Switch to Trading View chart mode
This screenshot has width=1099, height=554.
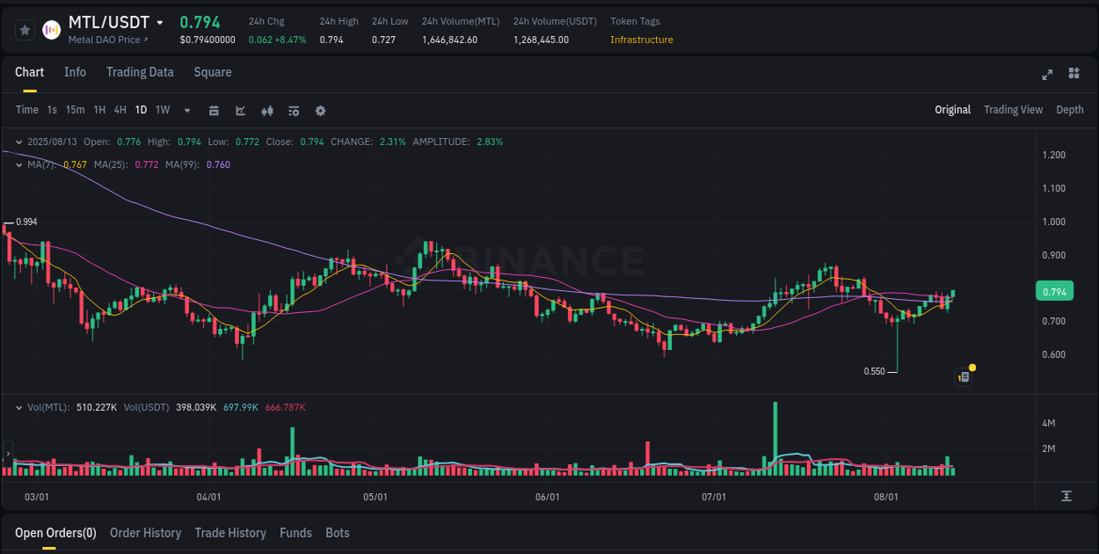pos(1013,110)
